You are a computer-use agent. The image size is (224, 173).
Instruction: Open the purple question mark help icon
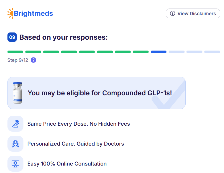coord(33,60)
